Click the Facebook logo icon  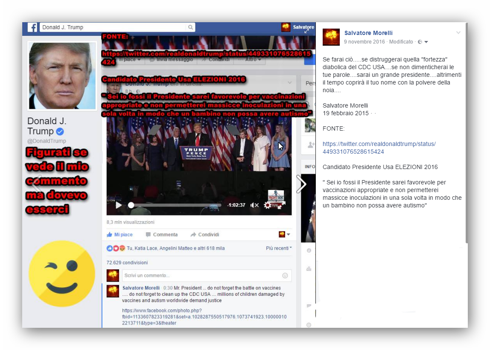[x=32, y=27]
